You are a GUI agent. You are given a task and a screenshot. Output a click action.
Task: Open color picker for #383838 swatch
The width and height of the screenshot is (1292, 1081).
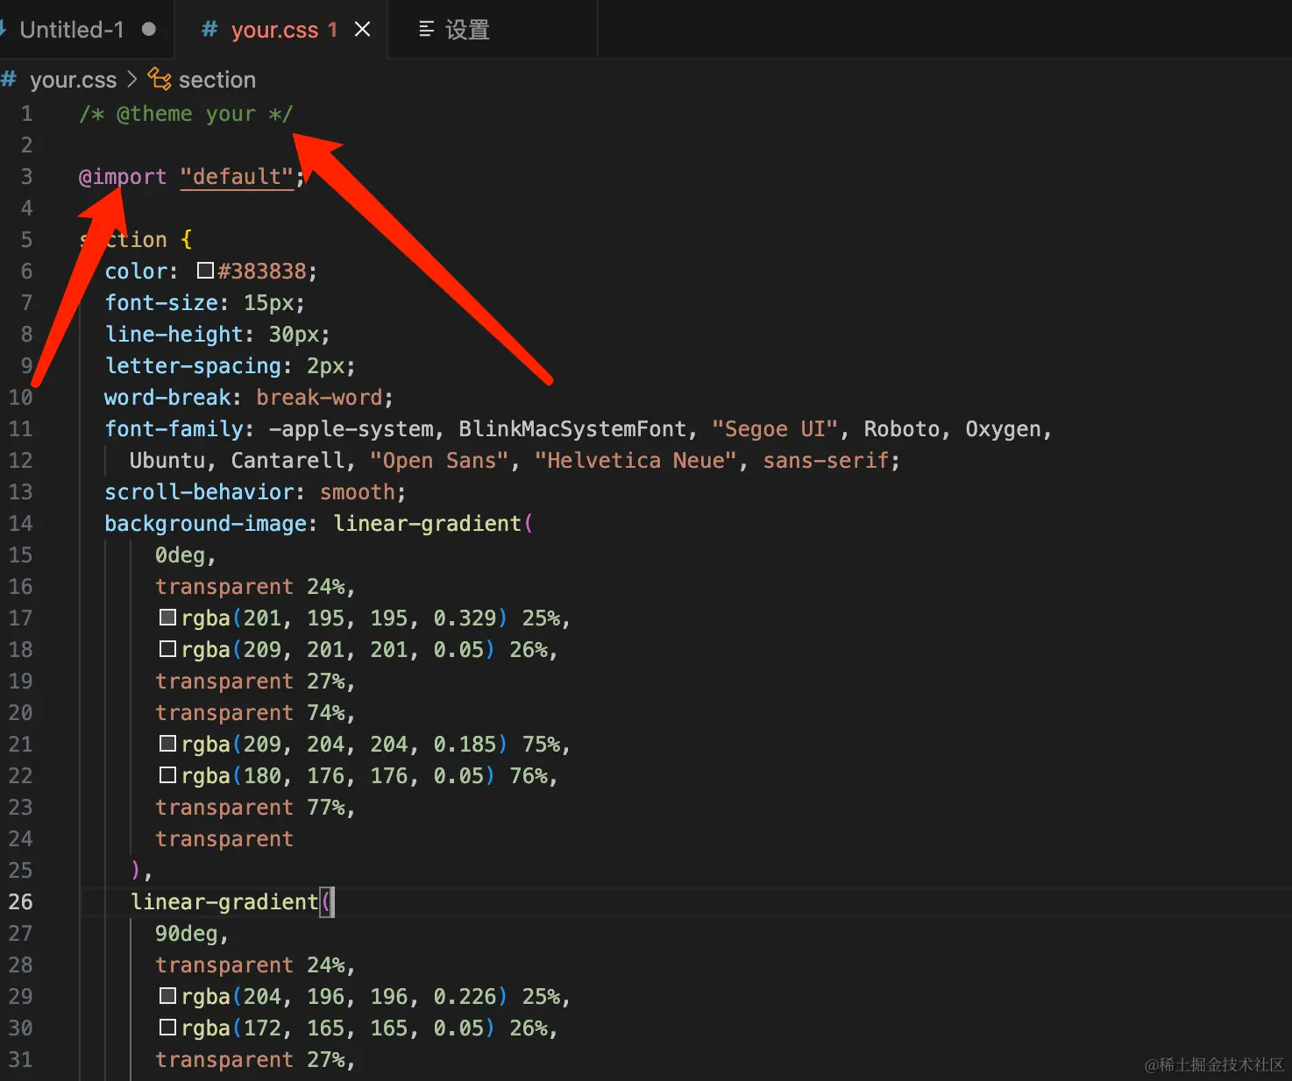[205, 271]
